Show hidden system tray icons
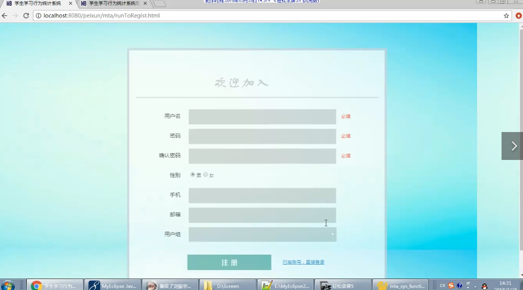The height and width of the screenshot is (290, 523). tap(475, 287)
